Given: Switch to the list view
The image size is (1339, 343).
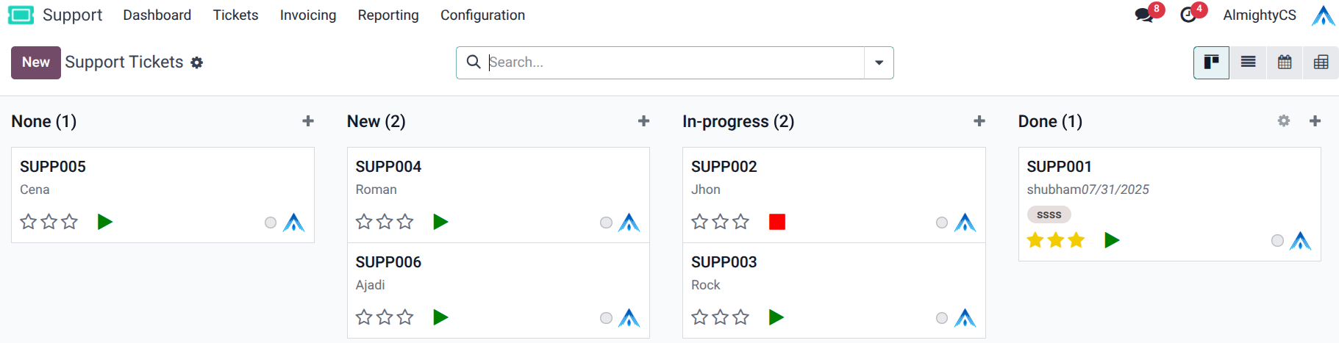Looking at the screenshot, I should coord(1248,62).
